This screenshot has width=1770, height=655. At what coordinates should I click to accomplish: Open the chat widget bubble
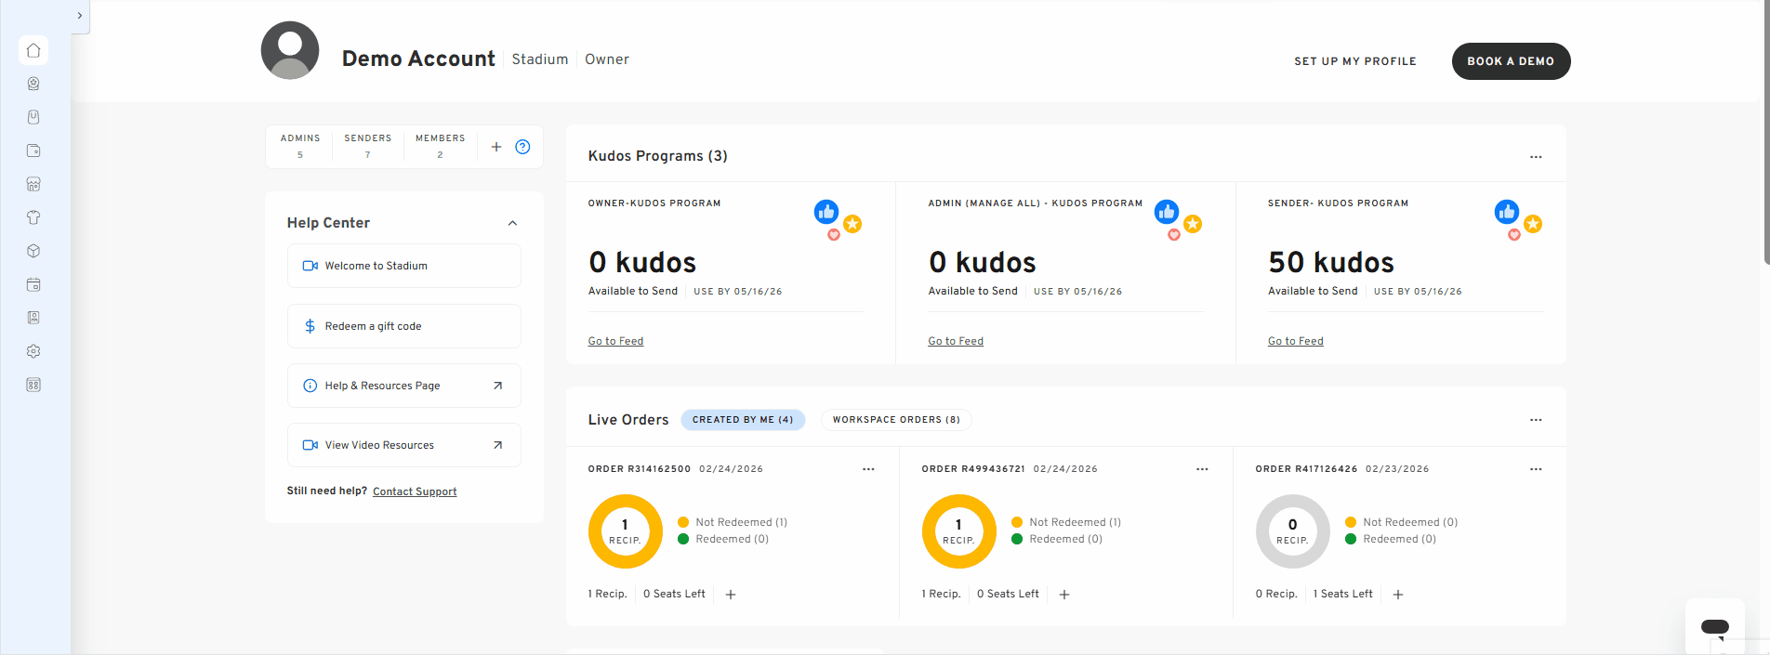1714,627
